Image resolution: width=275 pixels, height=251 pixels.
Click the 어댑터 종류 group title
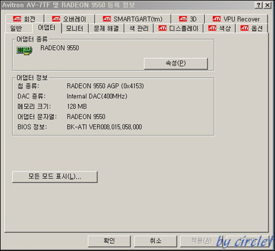pos(32,39)
